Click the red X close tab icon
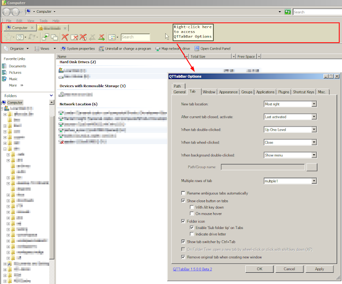This screenshot has width=342, height=284. point(65,37)
